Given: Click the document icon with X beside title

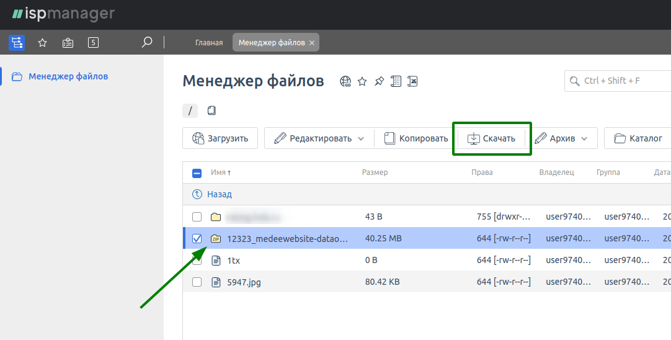Looking at the screenshot, I should pyautogui.click(x=412, y=81).
